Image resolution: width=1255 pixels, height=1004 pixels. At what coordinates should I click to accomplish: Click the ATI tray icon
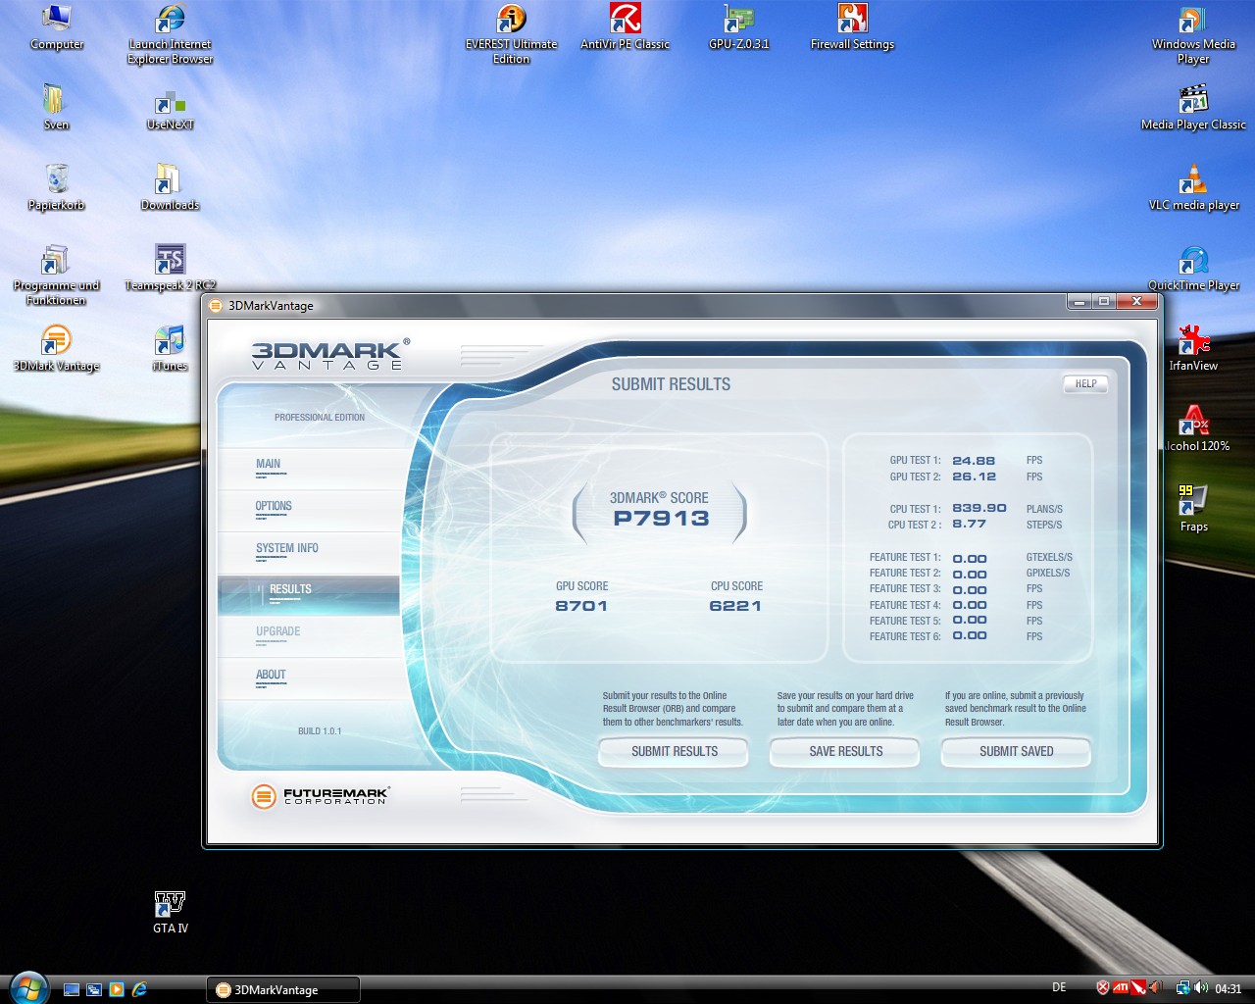(1120, 988)
